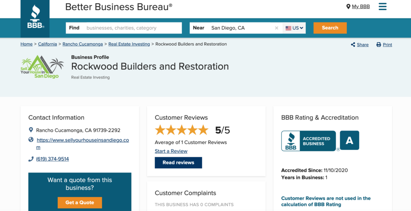The height and width of the screenshot is (211, 411).
Task: Click the Better Business Bureau header title
Action: 119,7
